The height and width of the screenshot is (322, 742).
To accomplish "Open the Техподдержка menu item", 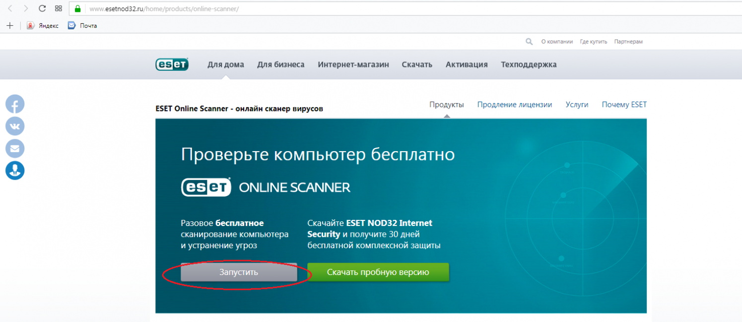I will click(529, 64).
